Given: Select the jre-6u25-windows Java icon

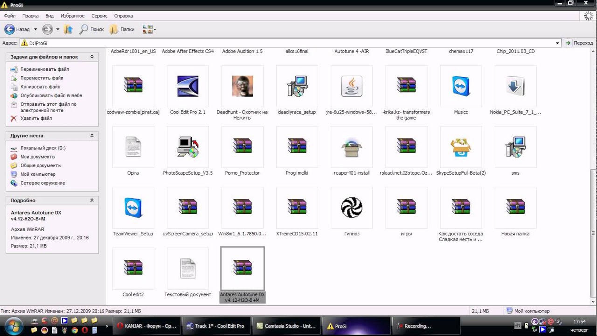Looking at the screenshot, I should [x=352, y=86].
